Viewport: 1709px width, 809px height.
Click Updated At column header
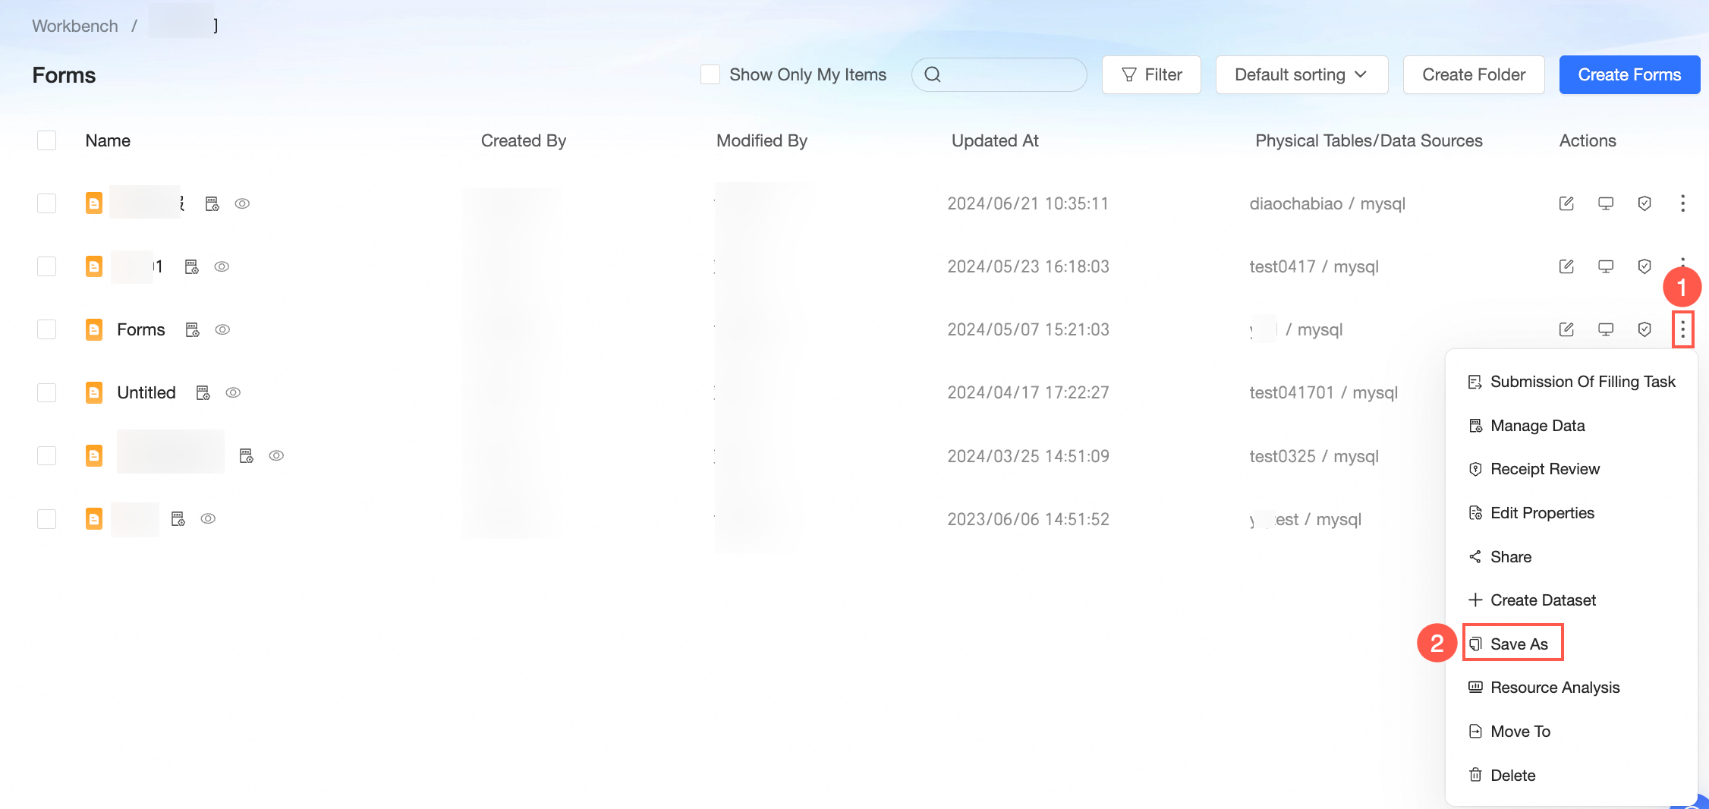(995, 140)
